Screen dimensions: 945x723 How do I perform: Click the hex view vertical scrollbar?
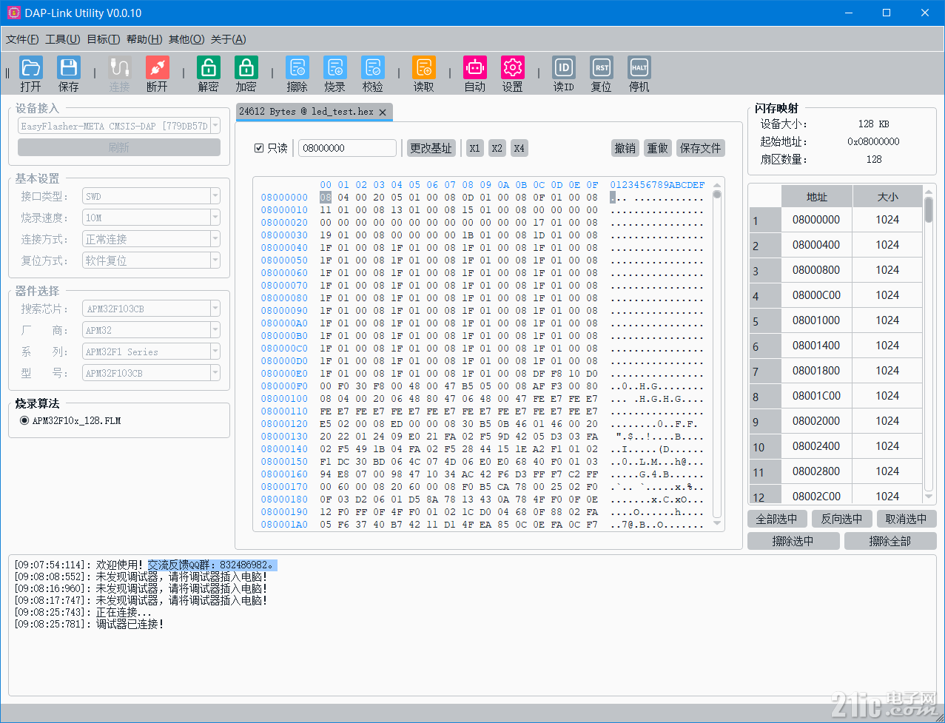(717, 354)
